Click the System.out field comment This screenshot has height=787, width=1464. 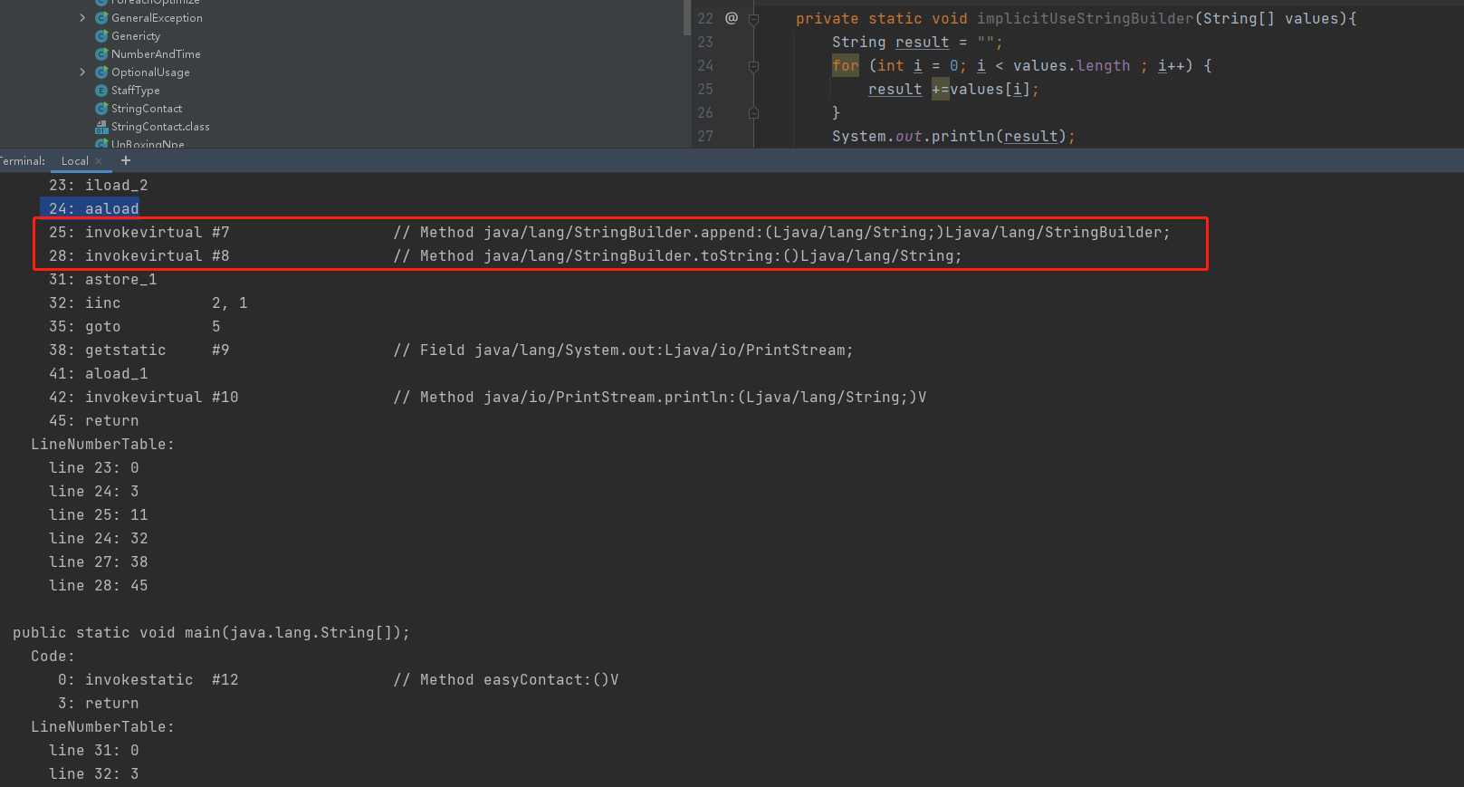(x=623, y=350)
